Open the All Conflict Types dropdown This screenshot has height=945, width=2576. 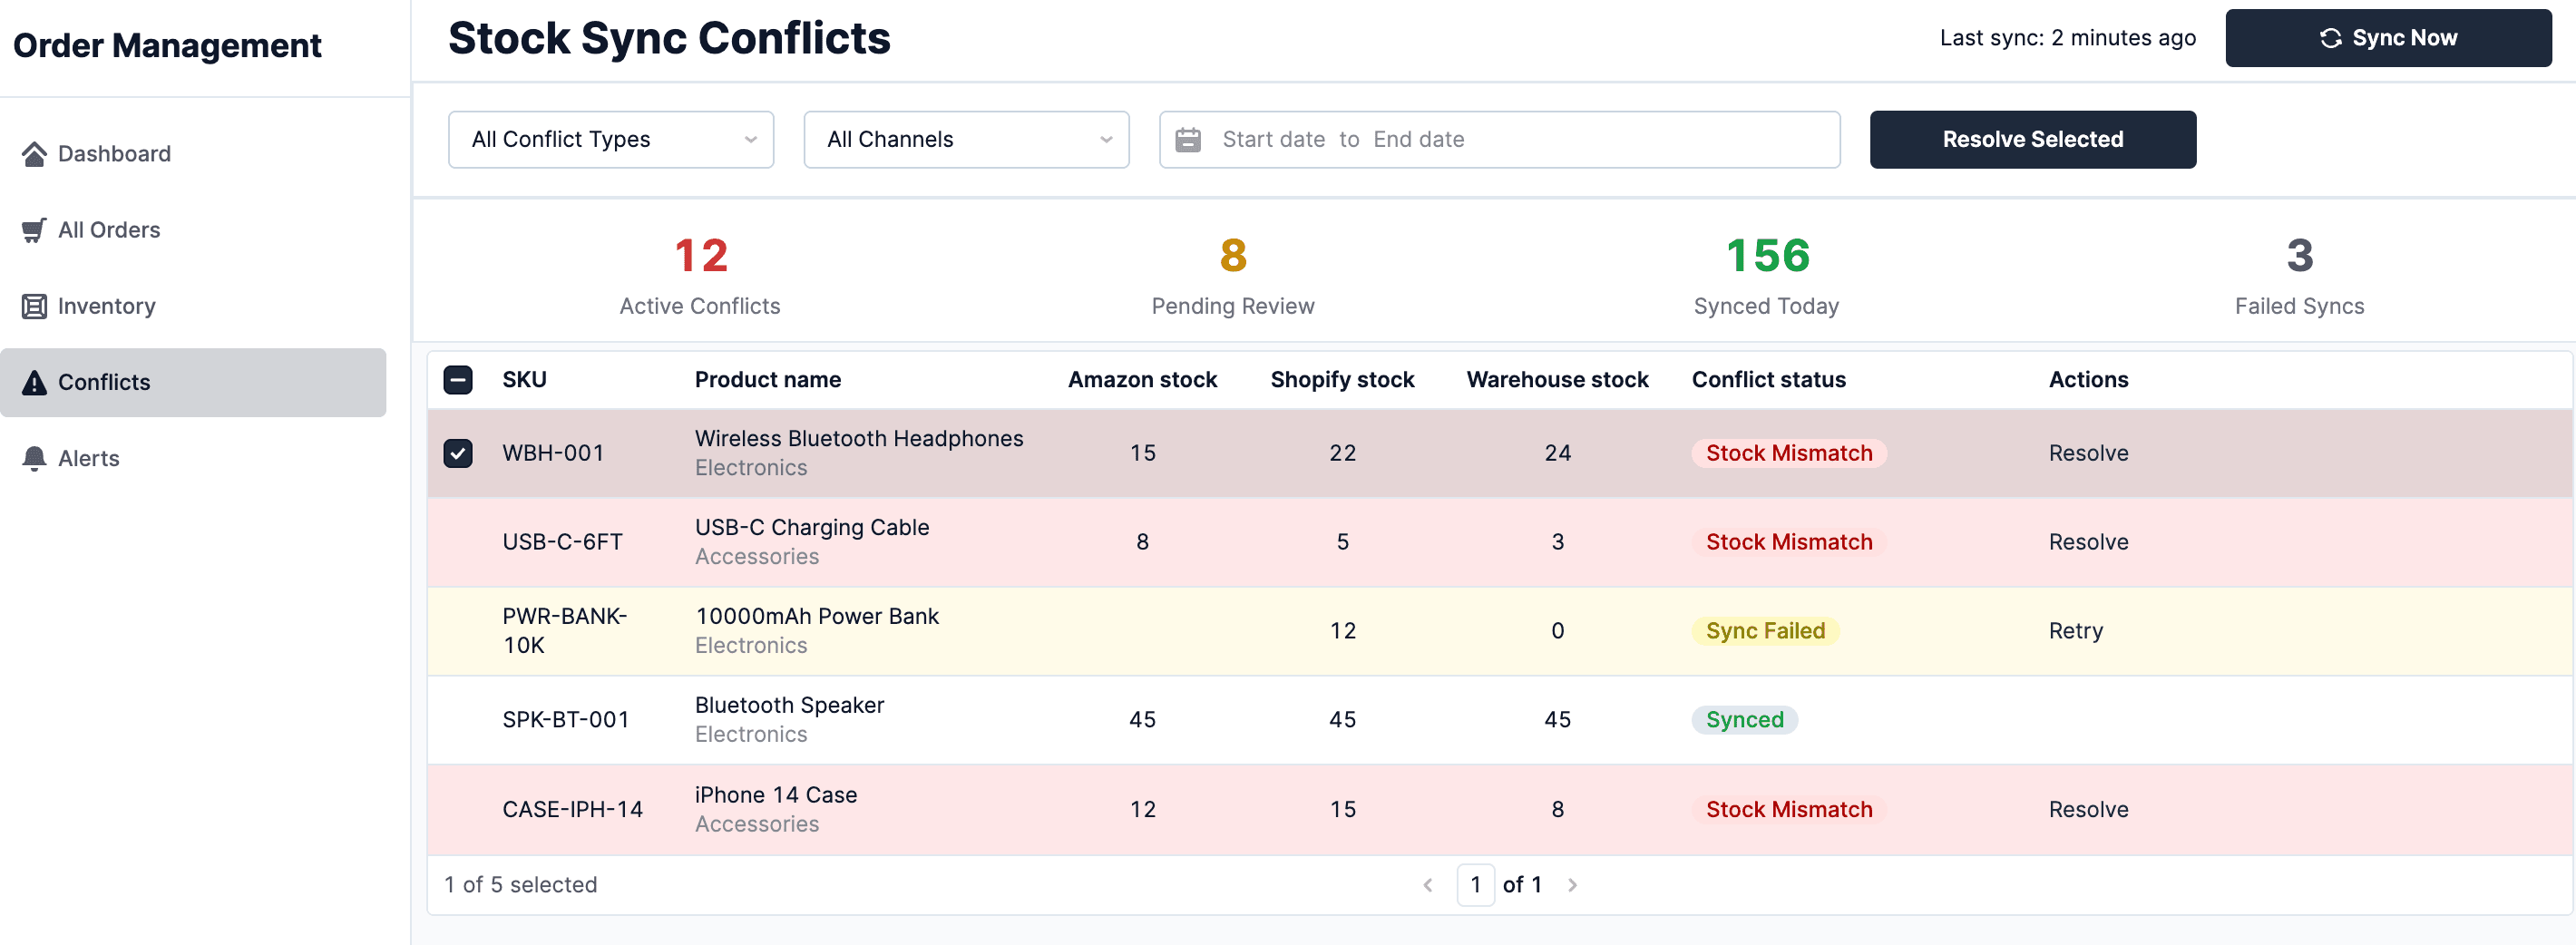click(610, 140)
